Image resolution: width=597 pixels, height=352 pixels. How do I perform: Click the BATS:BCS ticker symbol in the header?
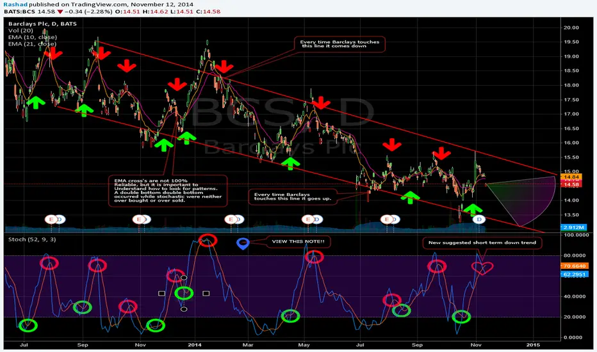[x=20, y=12]
